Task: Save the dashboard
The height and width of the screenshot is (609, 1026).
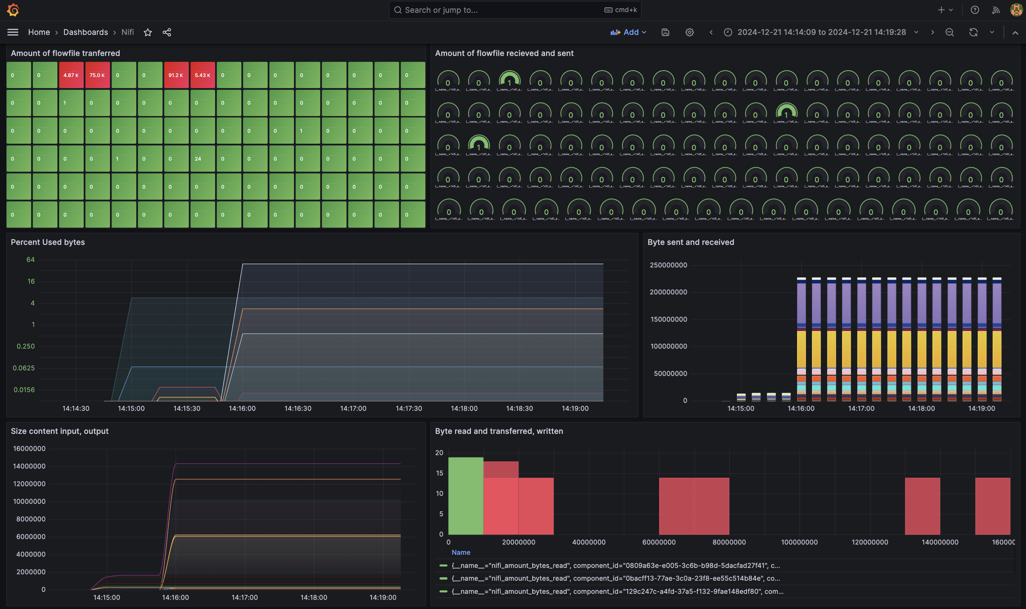Action: click(665, 32)
